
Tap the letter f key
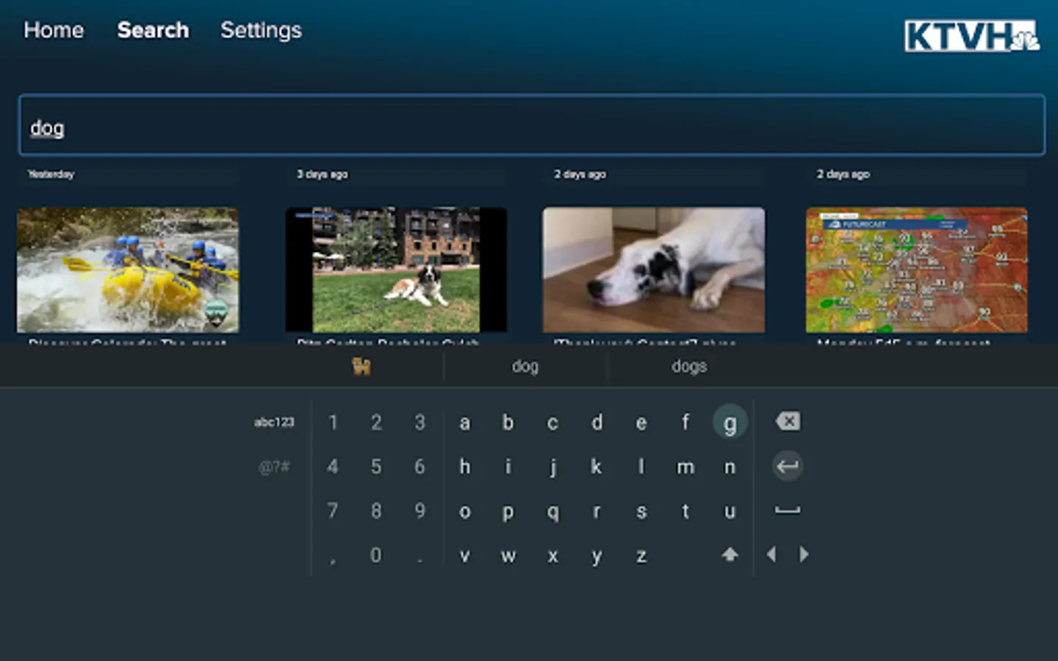[x=685, y=422]
